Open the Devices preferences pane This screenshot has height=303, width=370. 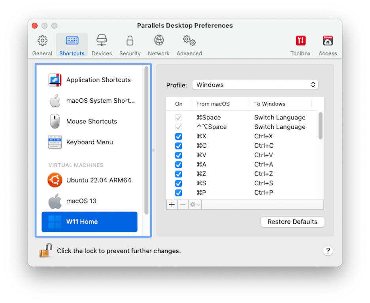pyautogui.click(x=102, y=44)
